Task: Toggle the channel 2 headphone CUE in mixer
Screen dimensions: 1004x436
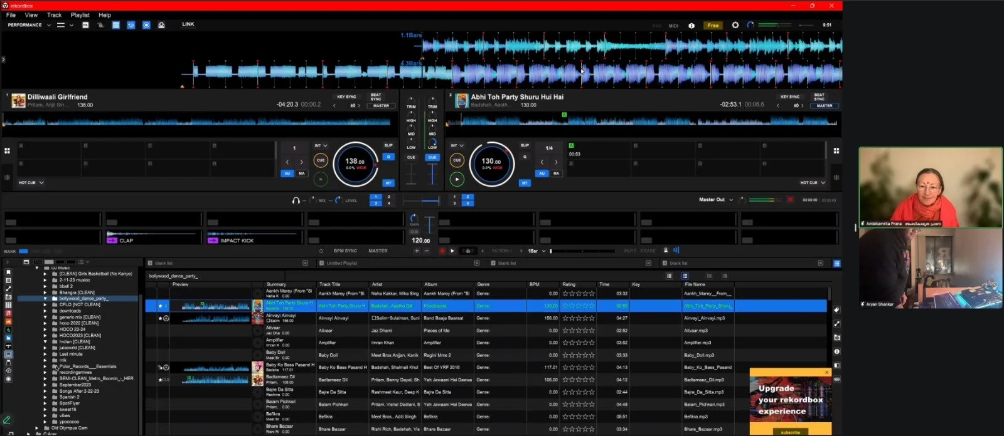Action: coord(432,158)
